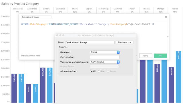Open the Data type String dropdown

pos(105,52)
